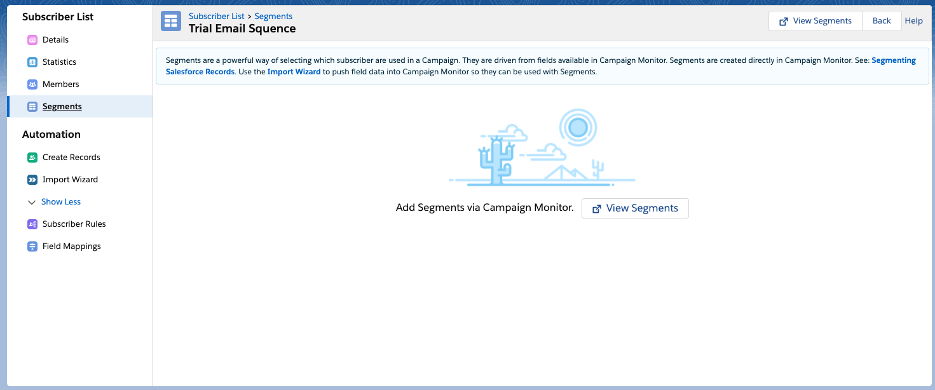Click the Field Mappings icon

(32, 246)
